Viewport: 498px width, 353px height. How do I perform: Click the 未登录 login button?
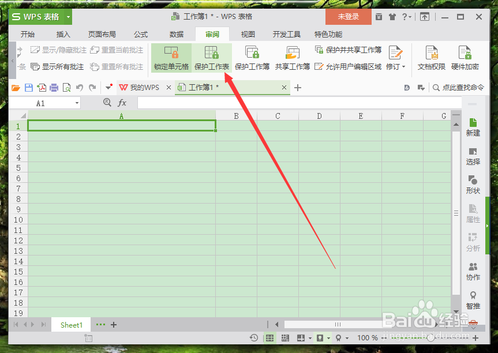(x=348, y=17)
